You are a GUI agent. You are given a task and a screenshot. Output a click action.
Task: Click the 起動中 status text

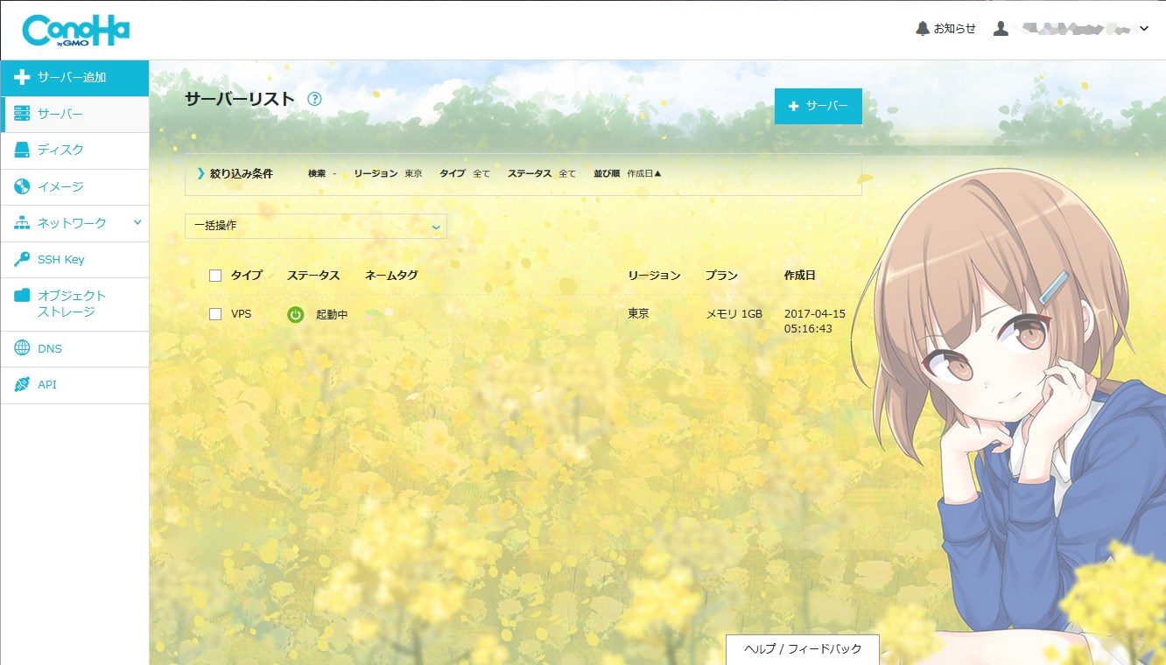pos(332,314)
